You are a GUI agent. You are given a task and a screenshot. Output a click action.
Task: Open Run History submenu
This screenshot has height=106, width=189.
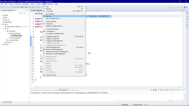(64, 14)
